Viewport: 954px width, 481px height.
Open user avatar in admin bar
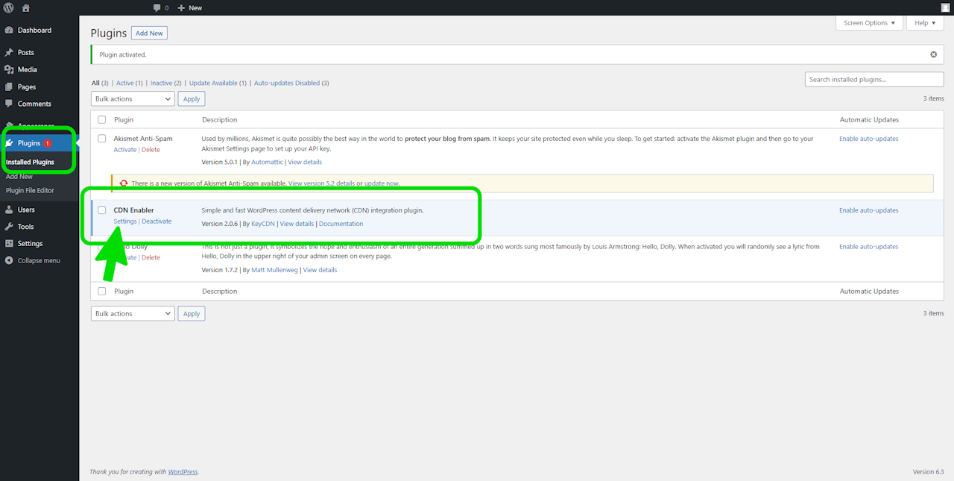(945, 7)
